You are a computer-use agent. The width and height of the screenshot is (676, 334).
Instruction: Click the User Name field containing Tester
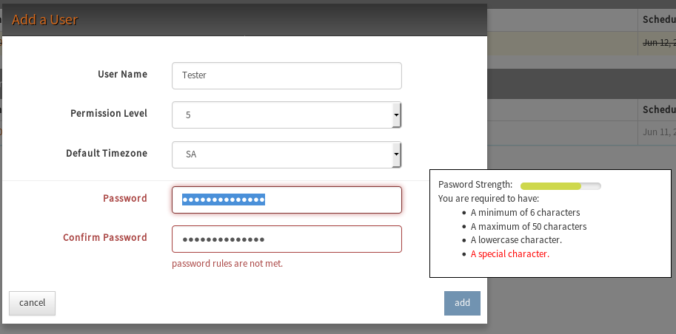pyautogui.click(x=287, y=76)
